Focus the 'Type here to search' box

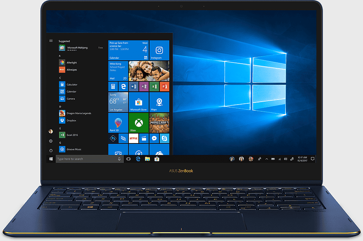pos(89,159)
